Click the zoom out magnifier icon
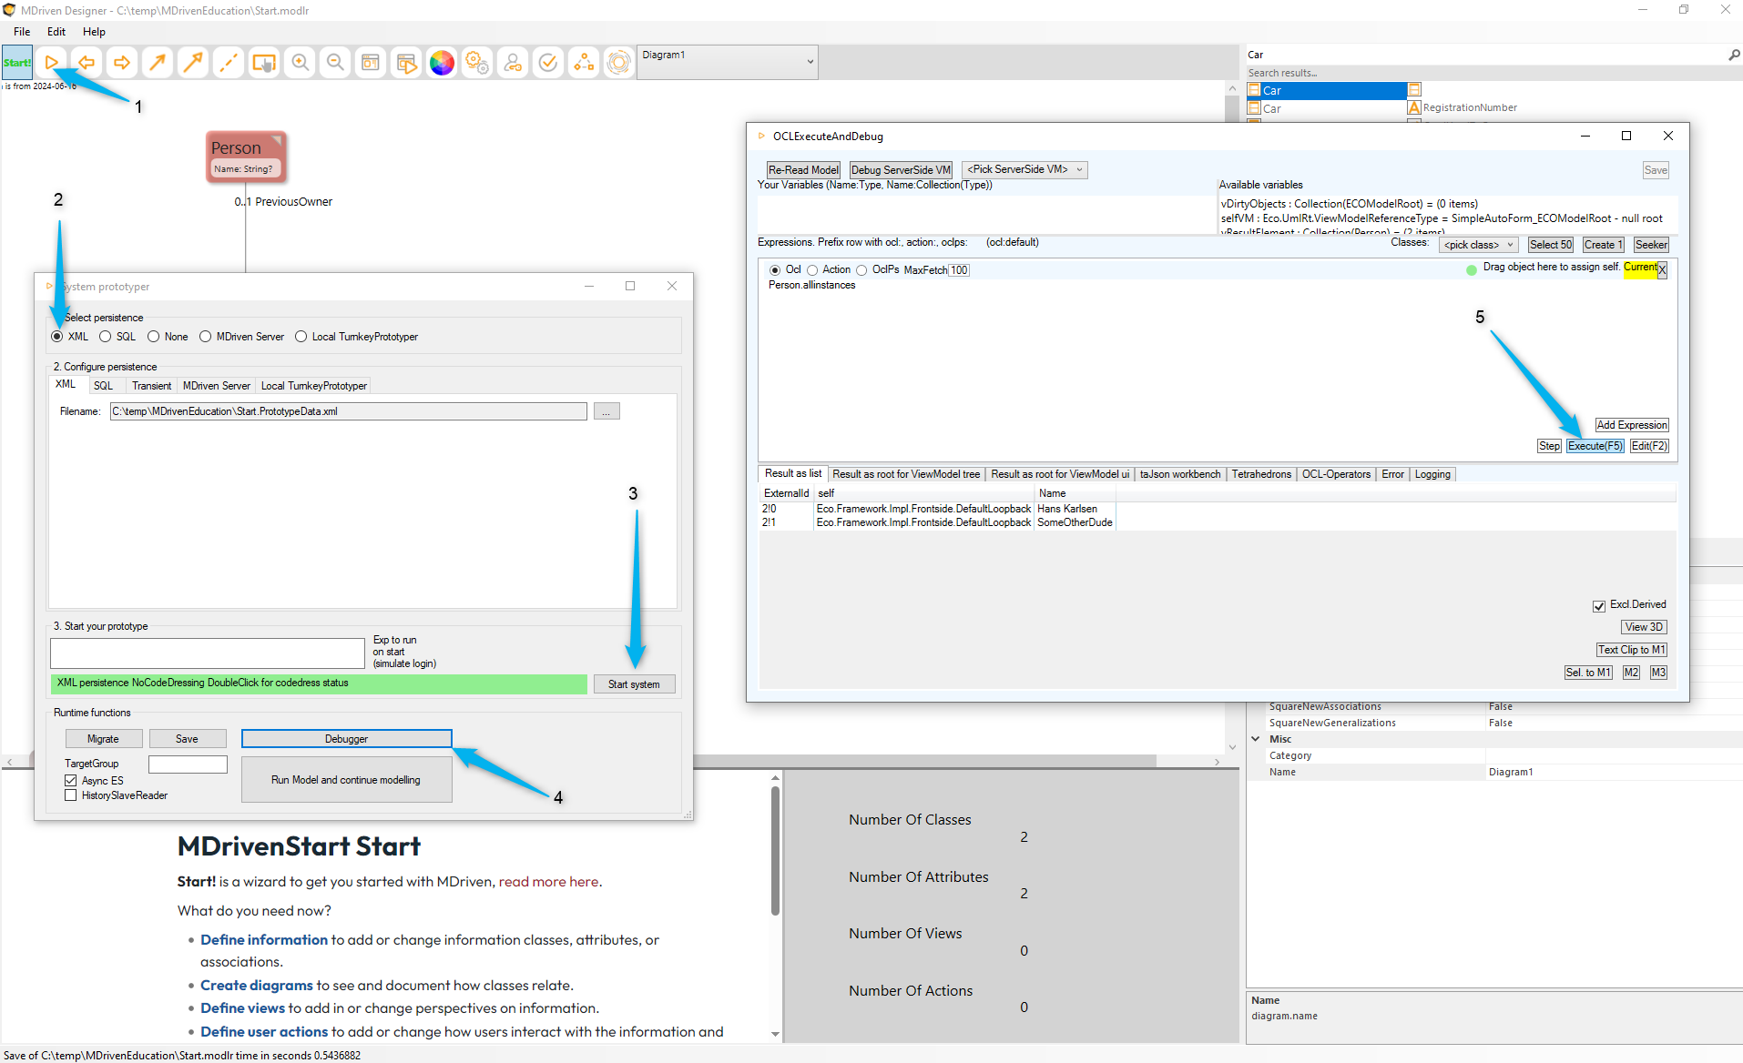This screenshot has height=1063, width=1743. 335,63
